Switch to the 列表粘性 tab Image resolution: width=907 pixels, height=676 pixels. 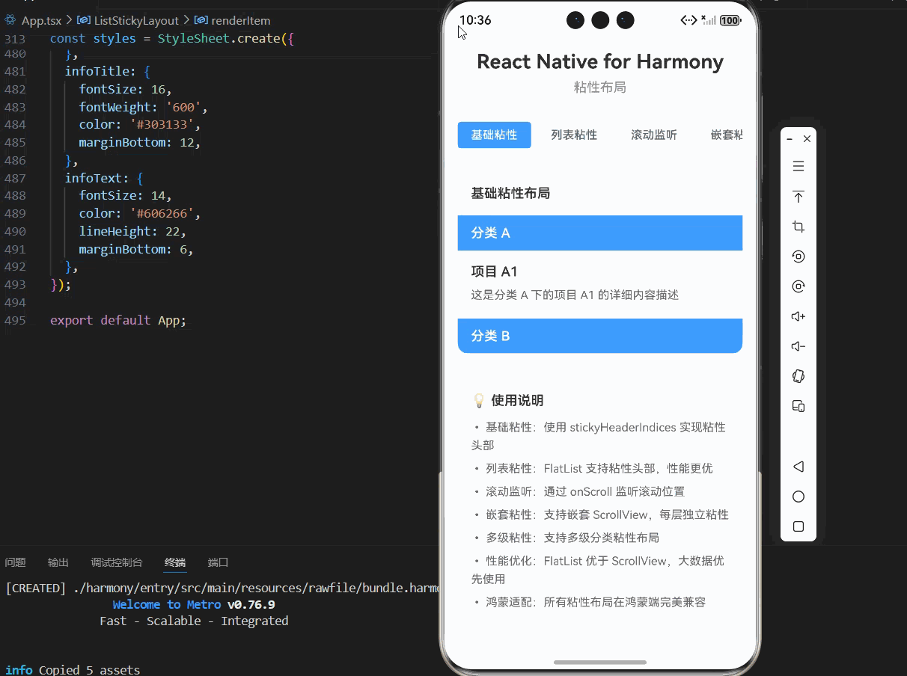[x=574, y=135]
